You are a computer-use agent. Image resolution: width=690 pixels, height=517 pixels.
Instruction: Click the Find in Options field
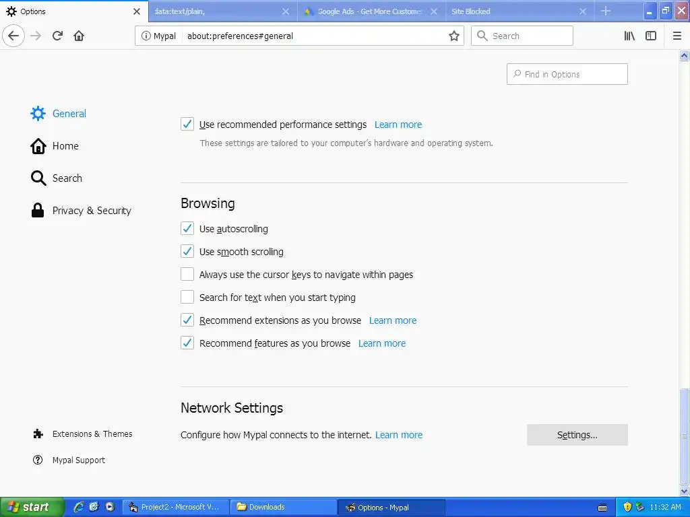coord(567,74)
